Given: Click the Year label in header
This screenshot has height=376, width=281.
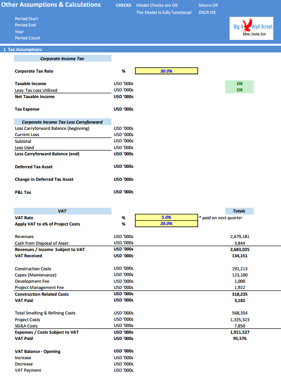Looking at the screenshot, I should (19, 32).
